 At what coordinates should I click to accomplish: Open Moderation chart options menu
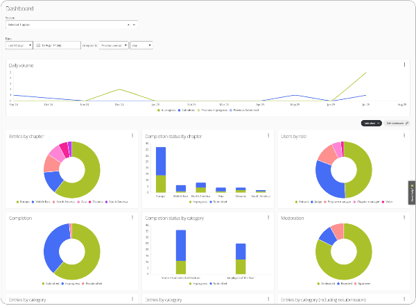(404, 218)
